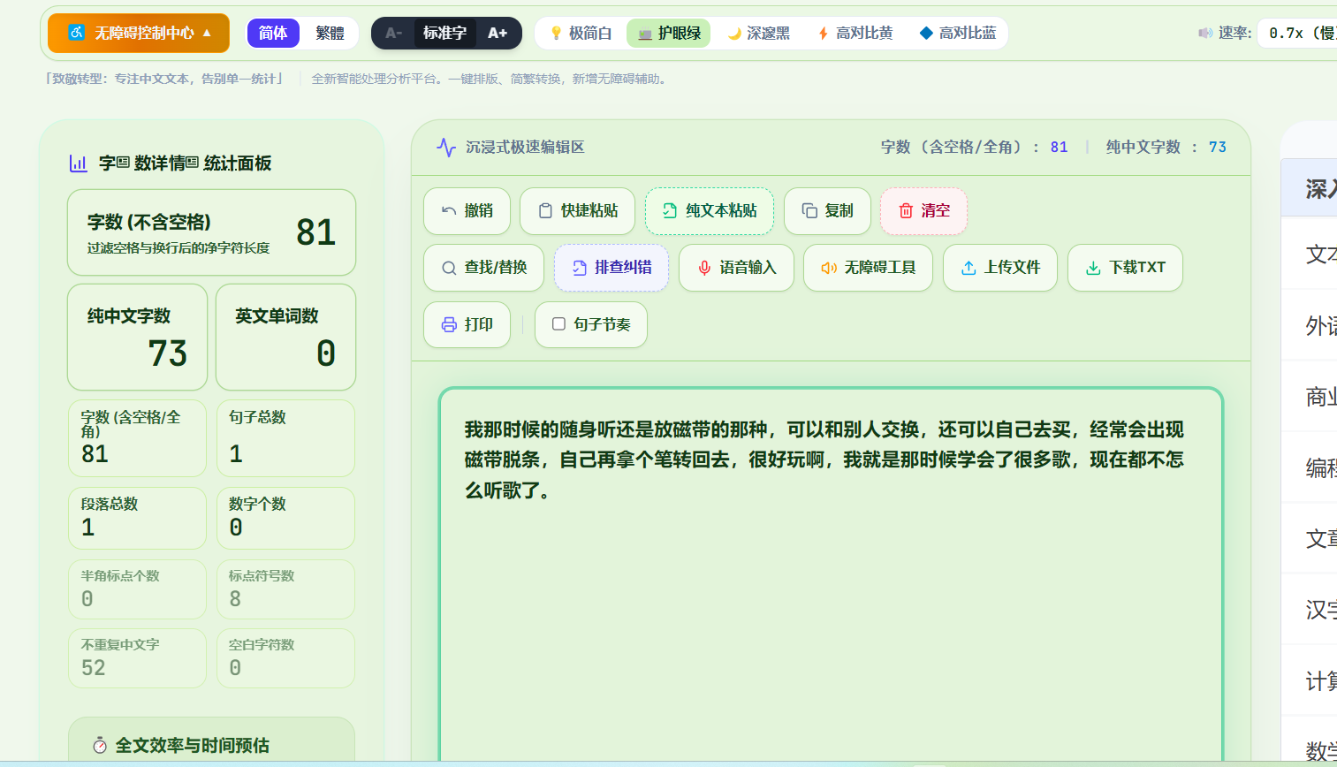
Task: Click the 不重复中文字 stat card
Action: [137, 658]
